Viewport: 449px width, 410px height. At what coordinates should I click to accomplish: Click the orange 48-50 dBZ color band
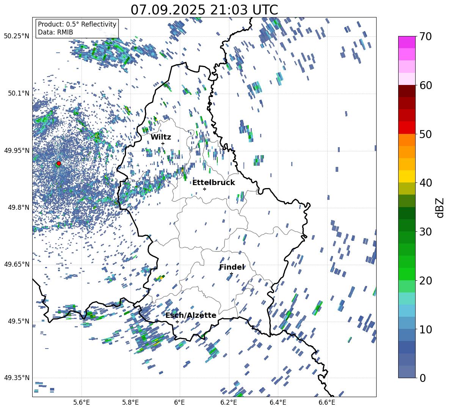tap(407, 140)
